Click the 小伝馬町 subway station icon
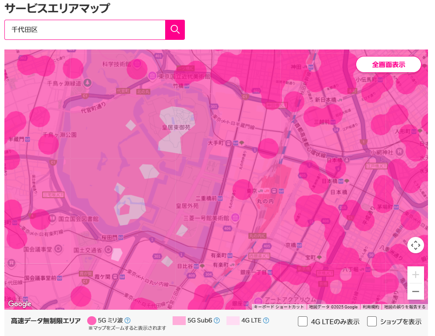This screenshot has width=435, height=336. click(x=380, y=80)
